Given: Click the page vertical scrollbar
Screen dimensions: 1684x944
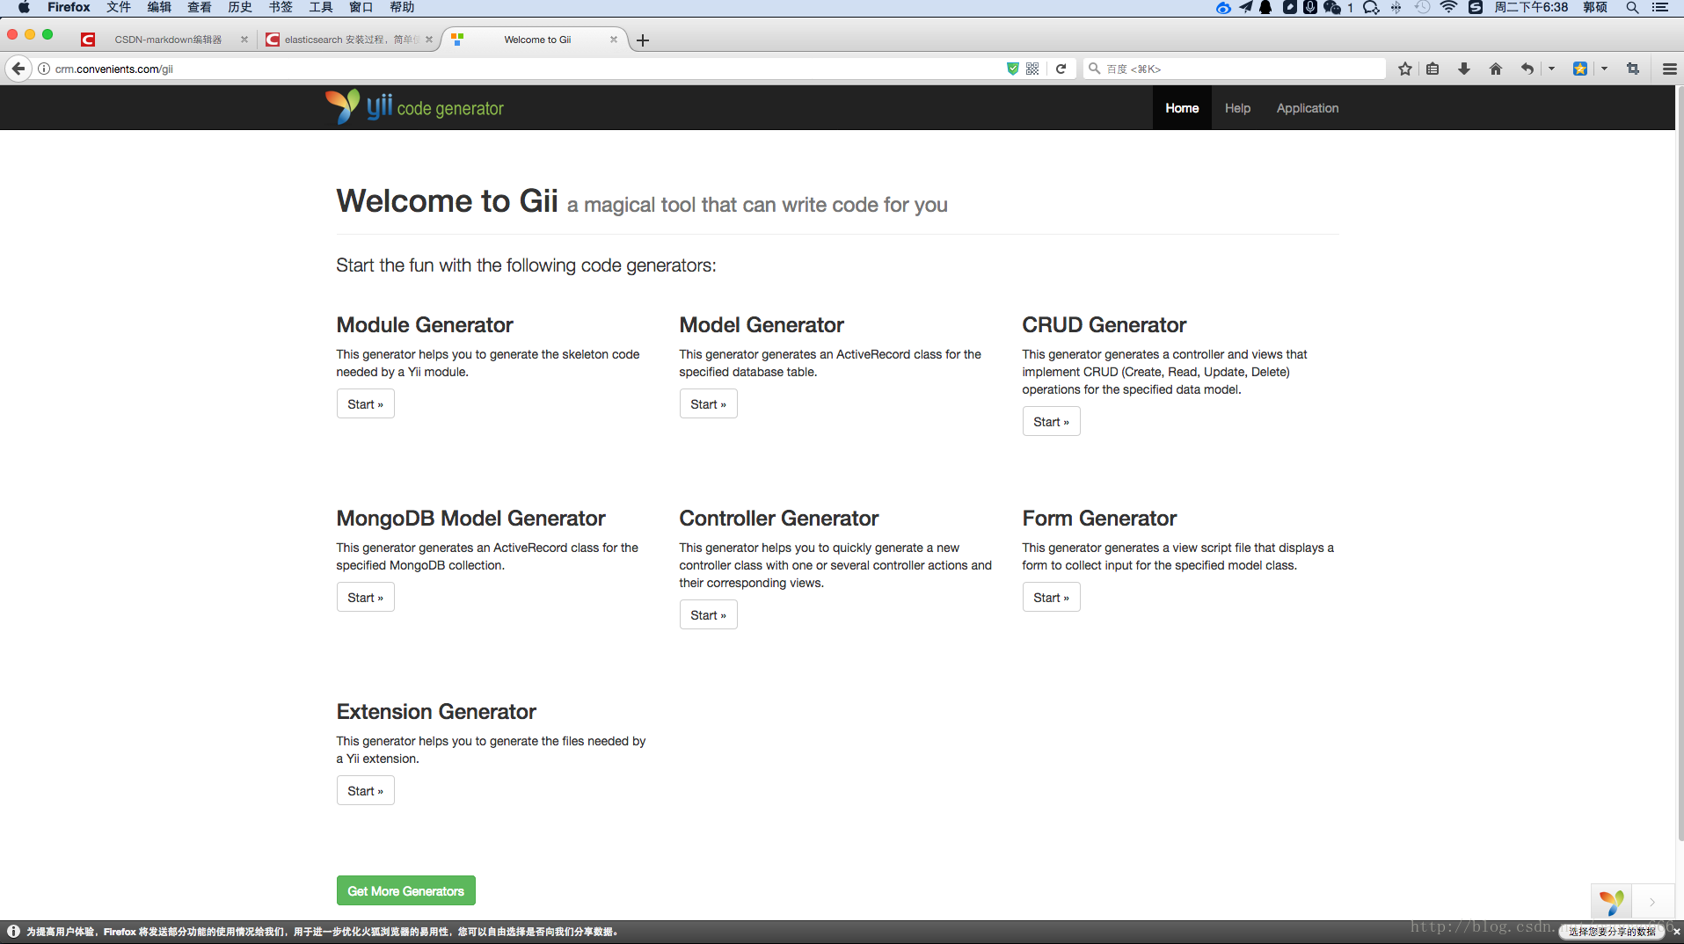Looking at the screenshot, I should pos(1680,461).
